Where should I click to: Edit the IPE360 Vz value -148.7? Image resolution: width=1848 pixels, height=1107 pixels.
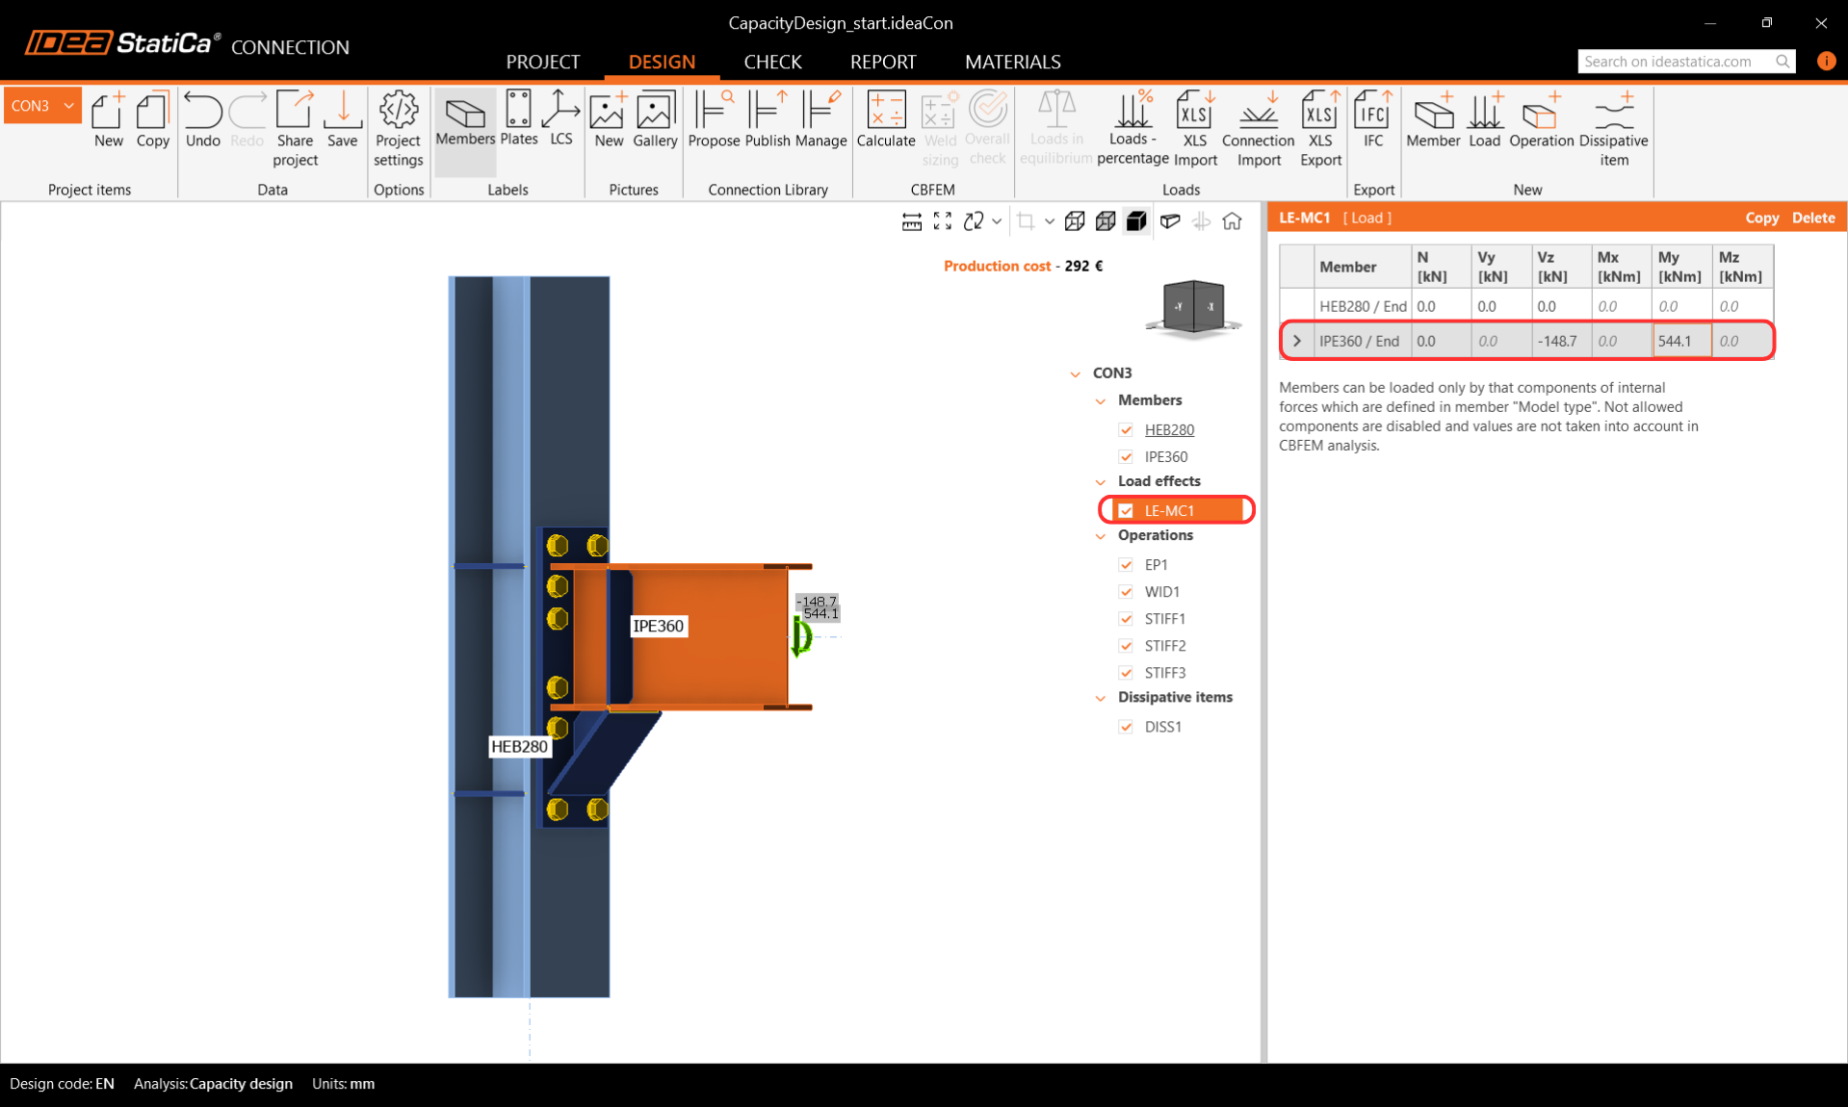pos(1560,341)
